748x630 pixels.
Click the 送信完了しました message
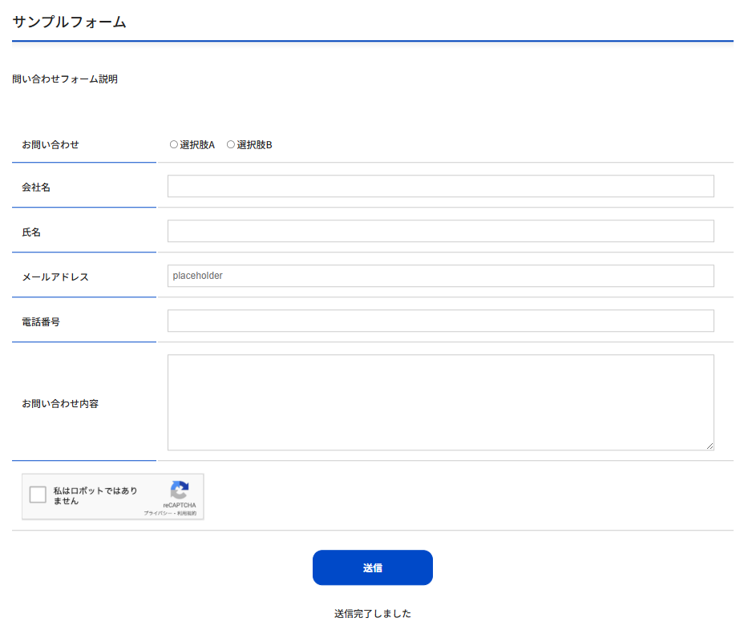tap(373, 614)
